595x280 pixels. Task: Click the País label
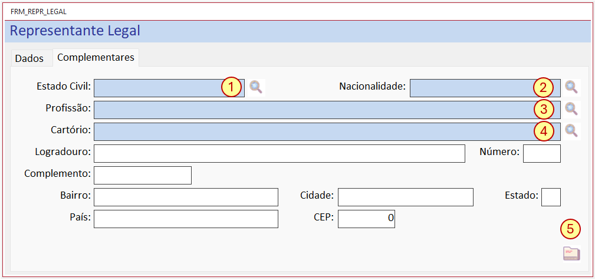(x=81, y=218)
